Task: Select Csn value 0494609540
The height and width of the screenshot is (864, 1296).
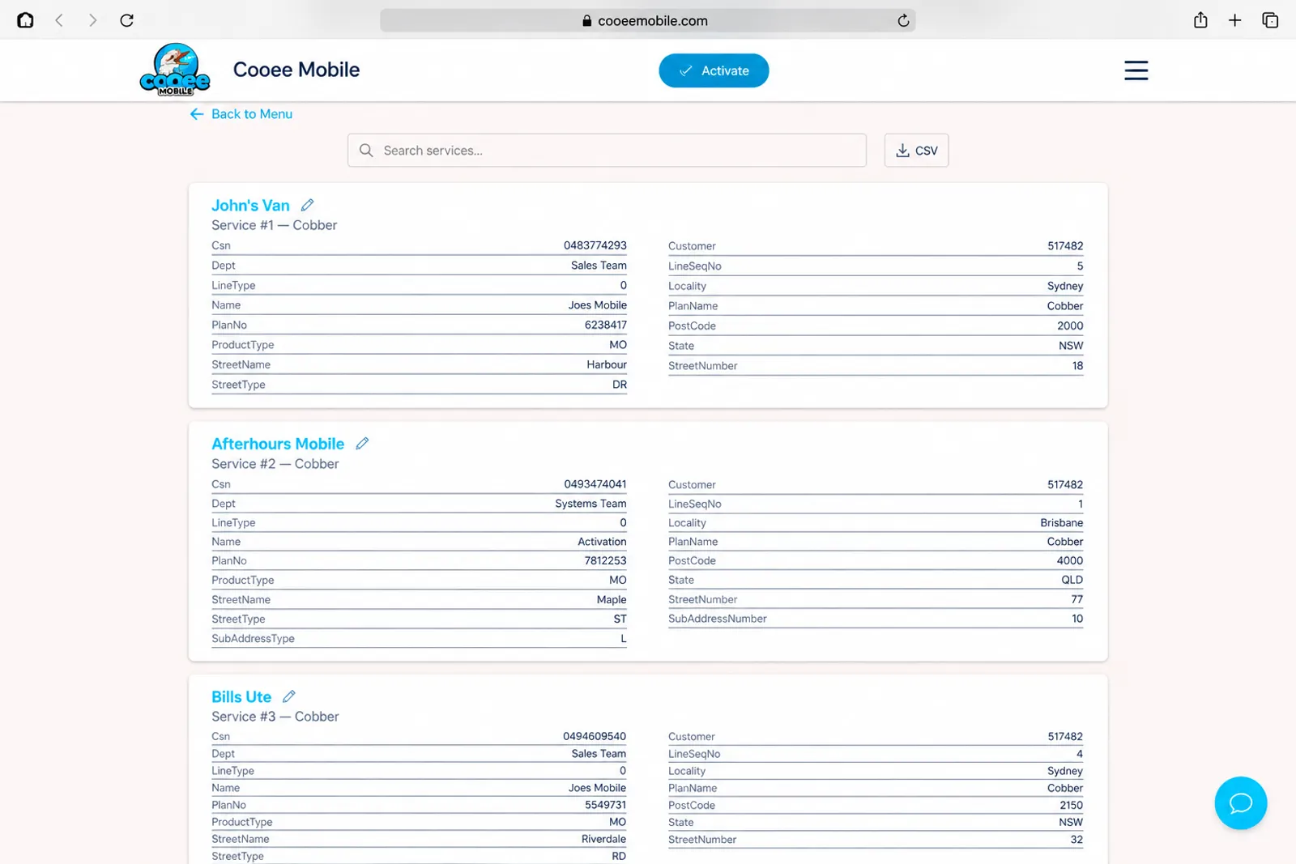Action: (595, 736)
